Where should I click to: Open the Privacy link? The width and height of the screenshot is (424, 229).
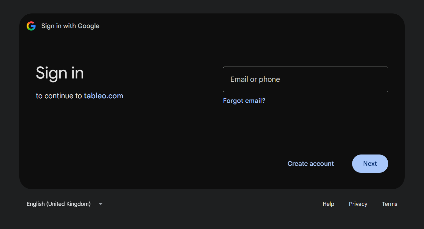[x=358, y=204]
